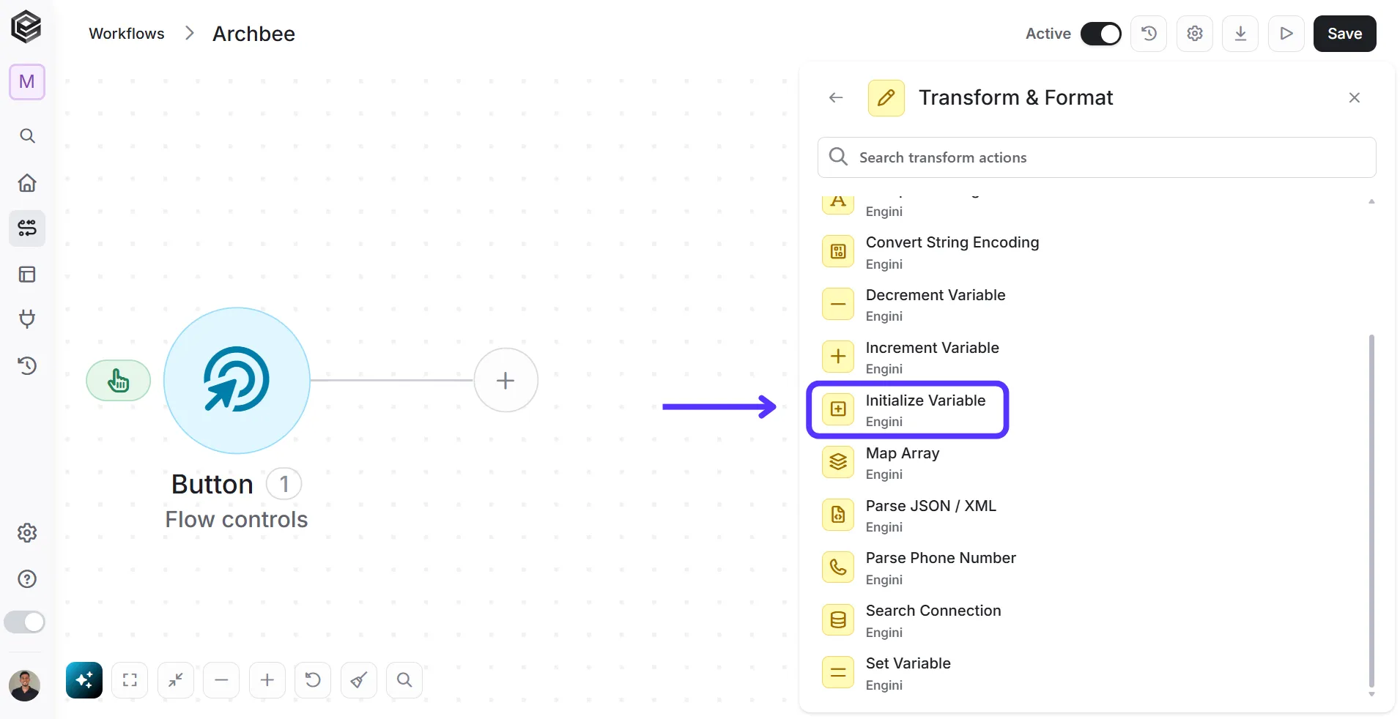
Task: Open the layout/templates icon in sidebar
Action: click(27, 275)
